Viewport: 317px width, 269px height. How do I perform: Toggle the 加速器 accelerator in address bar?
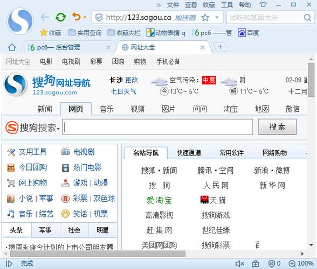coord(185,18)
